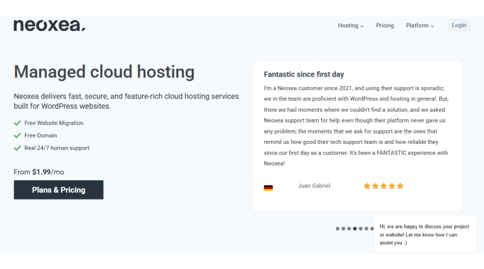484x269 pixels.
Task: Expand the Hosting menu
Action: [x=351, y=25]
